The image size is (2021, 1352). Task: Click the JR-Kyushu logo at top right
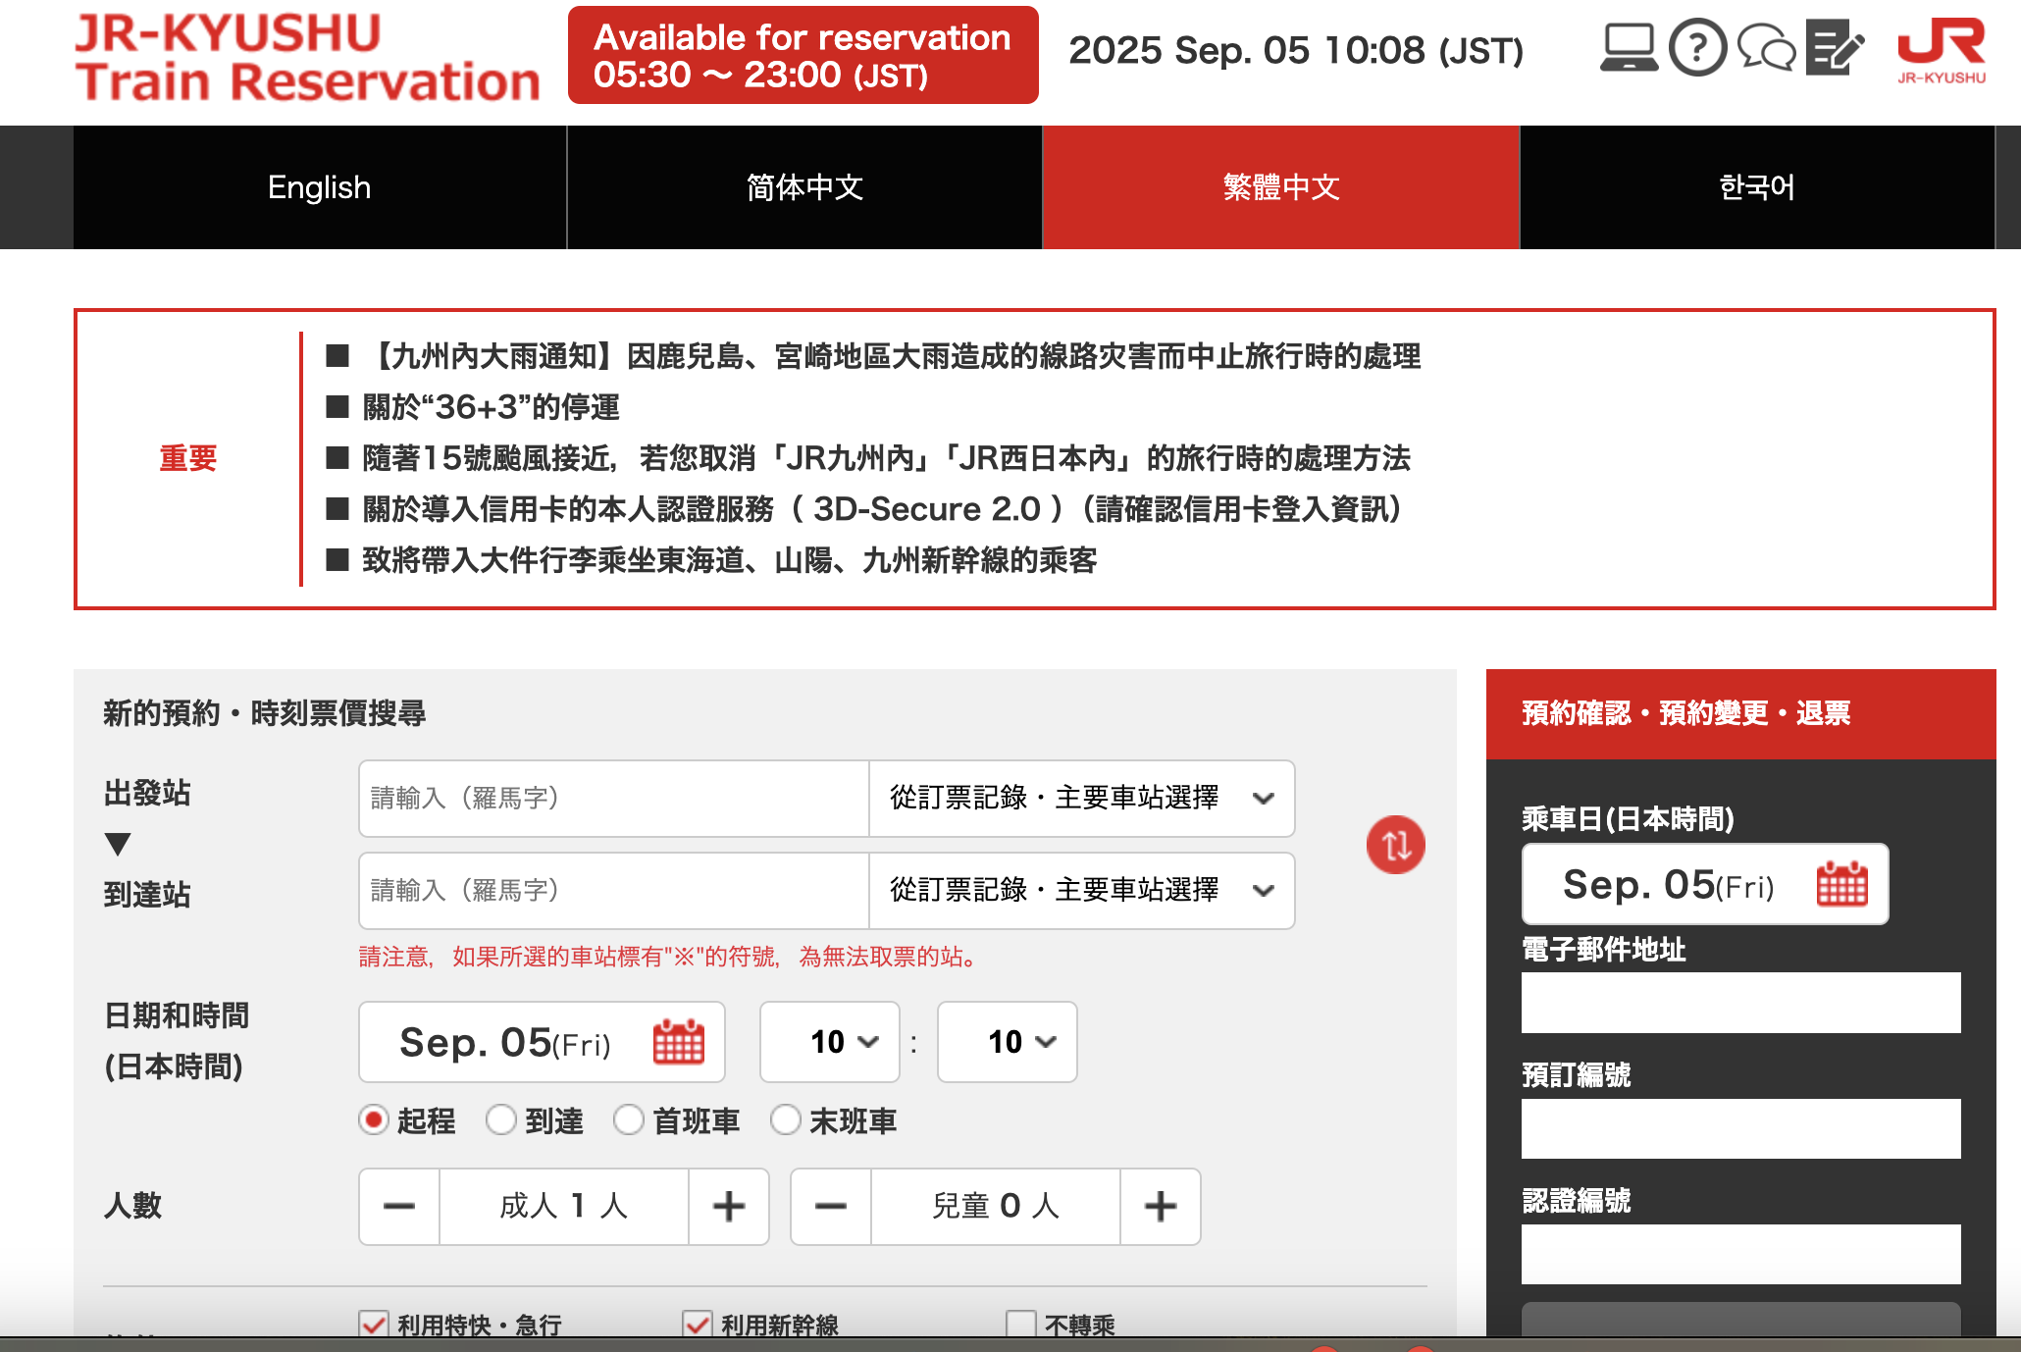[1941, 49]
